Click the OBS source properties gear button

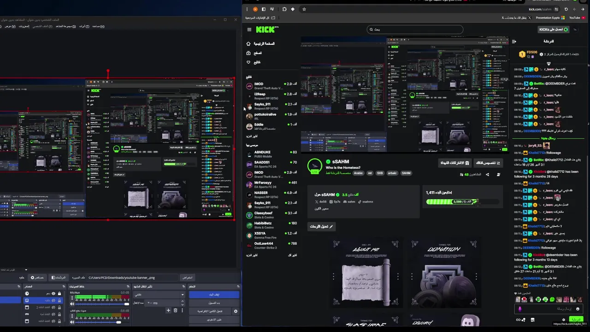(38, 278)
